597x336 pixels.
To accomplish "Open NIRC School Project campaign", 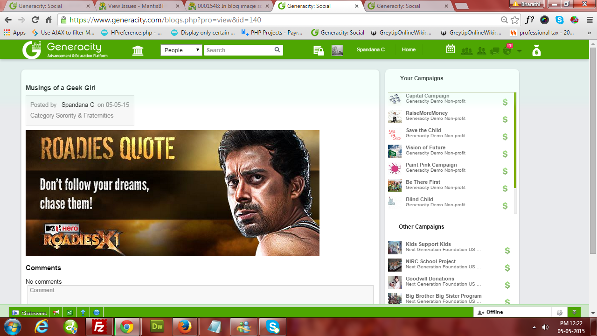I will coord(430,261).
